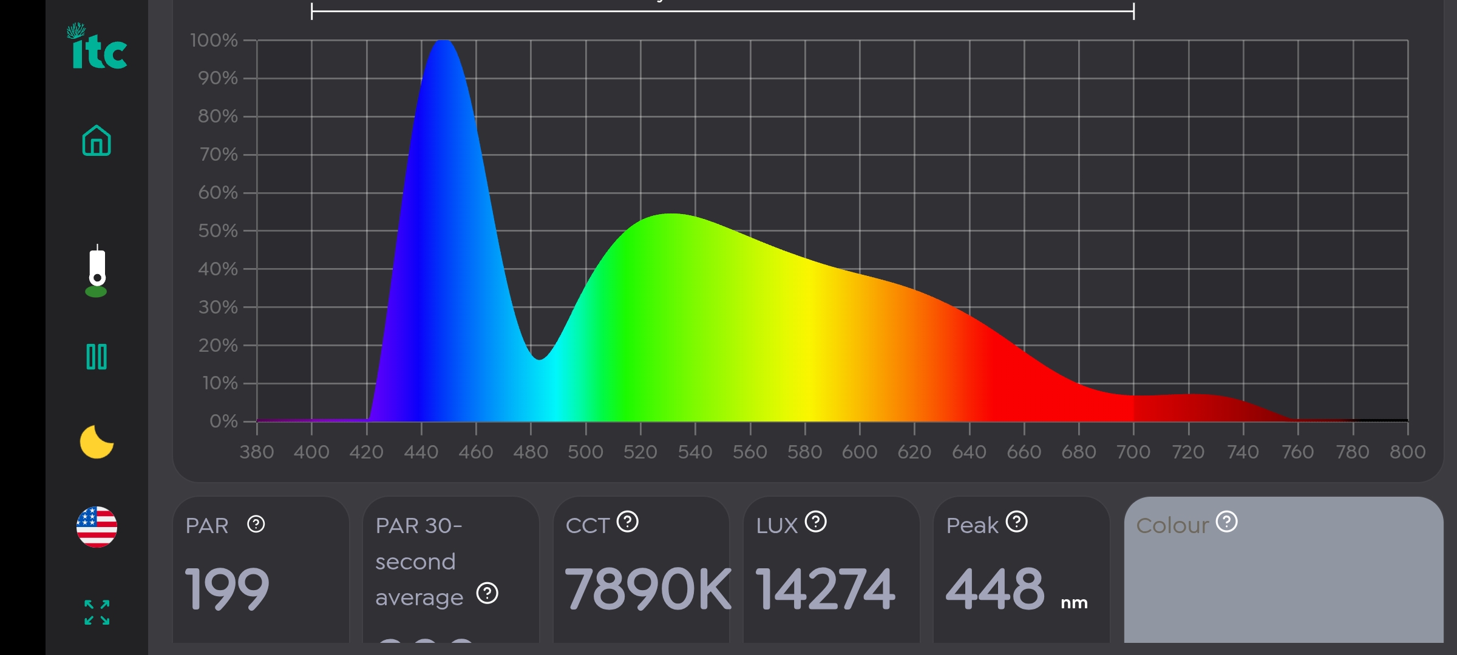This screenshot has height=655, width=1457.
Task: Click the 520 wavelength axis label
Action: [640, 452]
